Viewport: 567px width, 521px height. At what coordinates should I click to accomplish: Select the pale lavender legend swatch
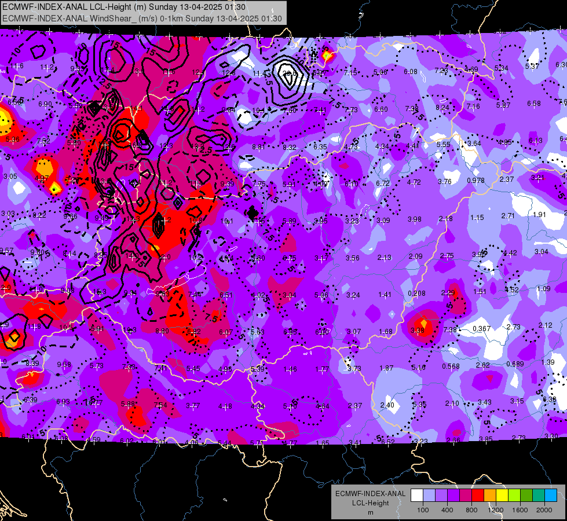click(429, 496)
